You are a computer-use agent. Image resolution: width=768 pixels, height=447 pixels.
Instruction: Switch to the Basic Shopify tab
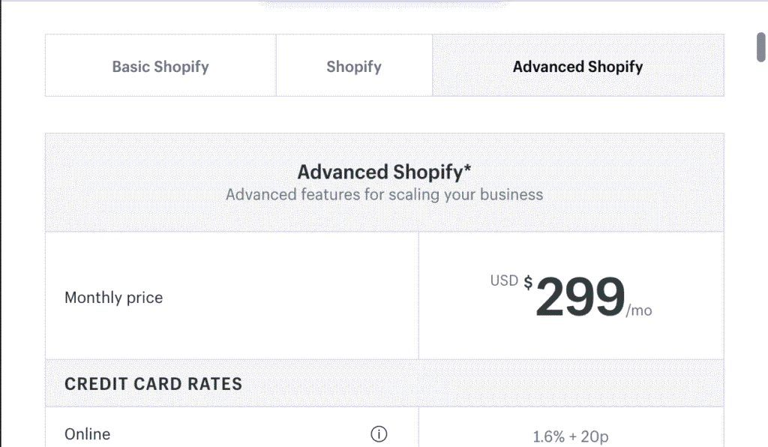(x=160, y=66)
